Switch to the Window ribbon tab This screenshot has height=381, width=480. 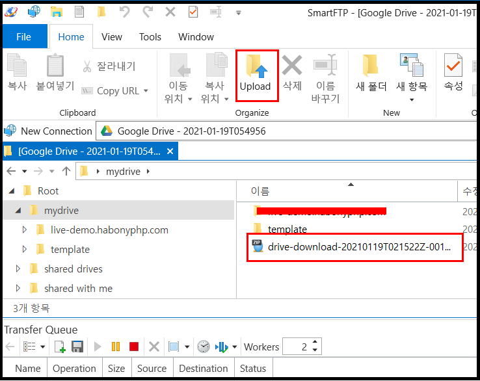click(x=196, y=36)
